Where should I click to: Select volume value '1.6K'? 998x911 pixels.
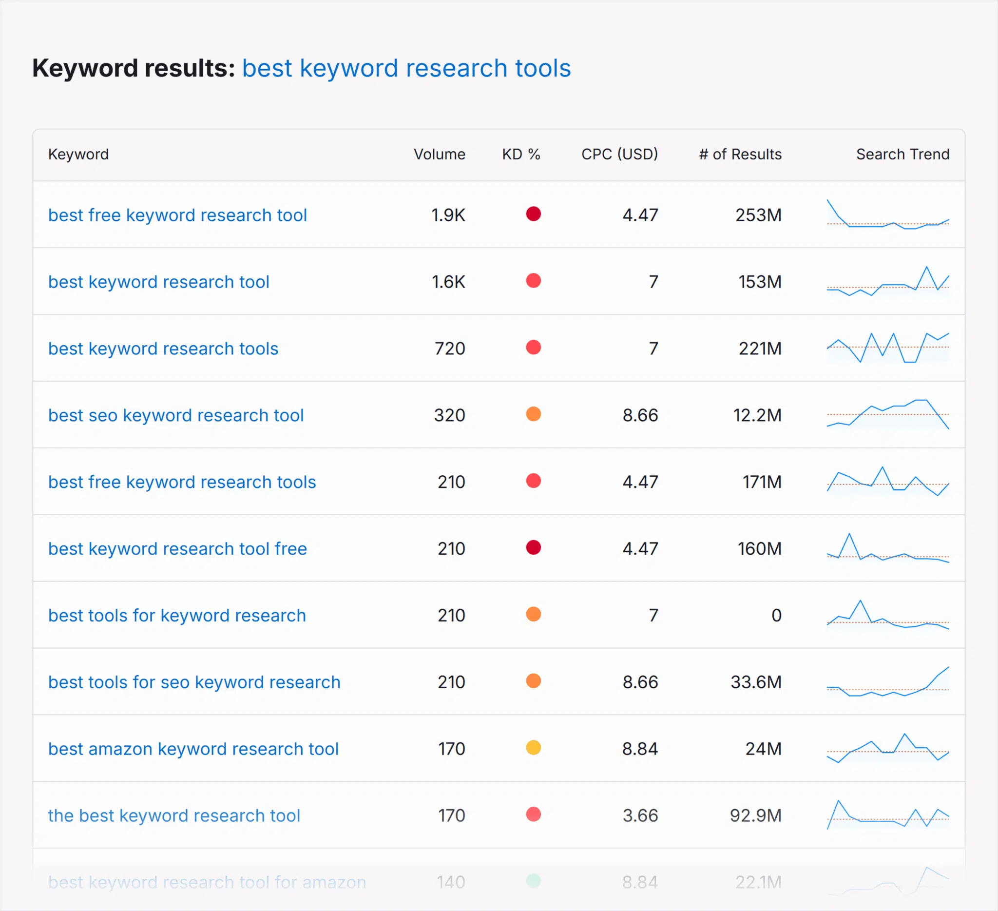448,282
